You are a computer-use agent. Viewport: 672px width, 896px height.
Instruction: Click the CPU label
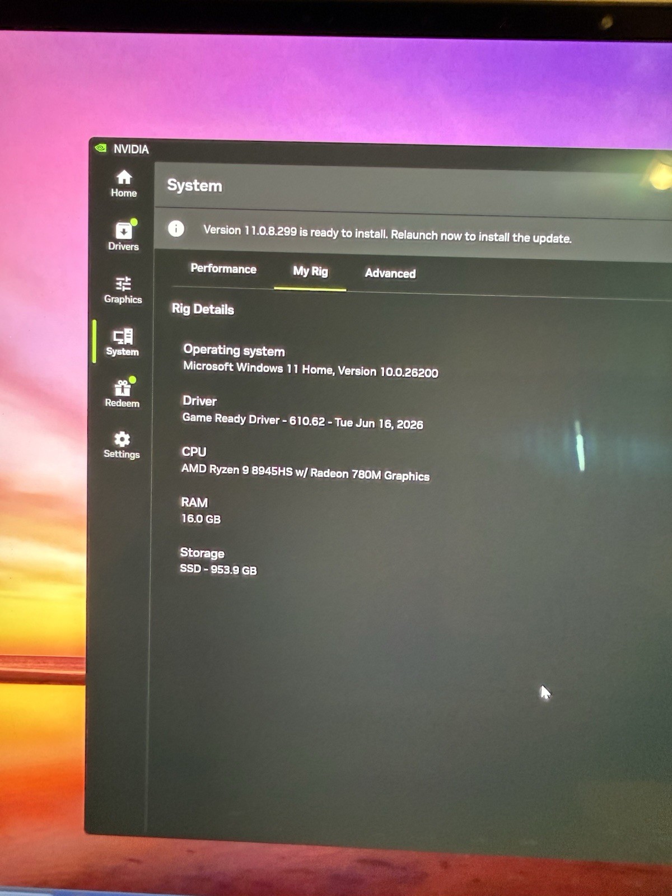point(194,452)
